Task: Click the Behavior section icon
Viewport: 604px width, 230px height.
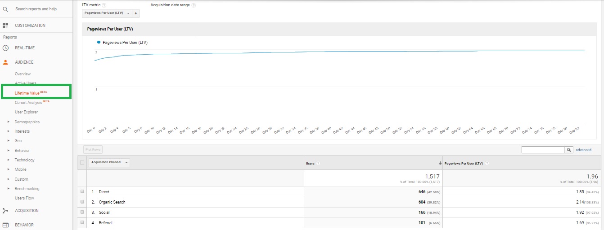Action: 5,225
